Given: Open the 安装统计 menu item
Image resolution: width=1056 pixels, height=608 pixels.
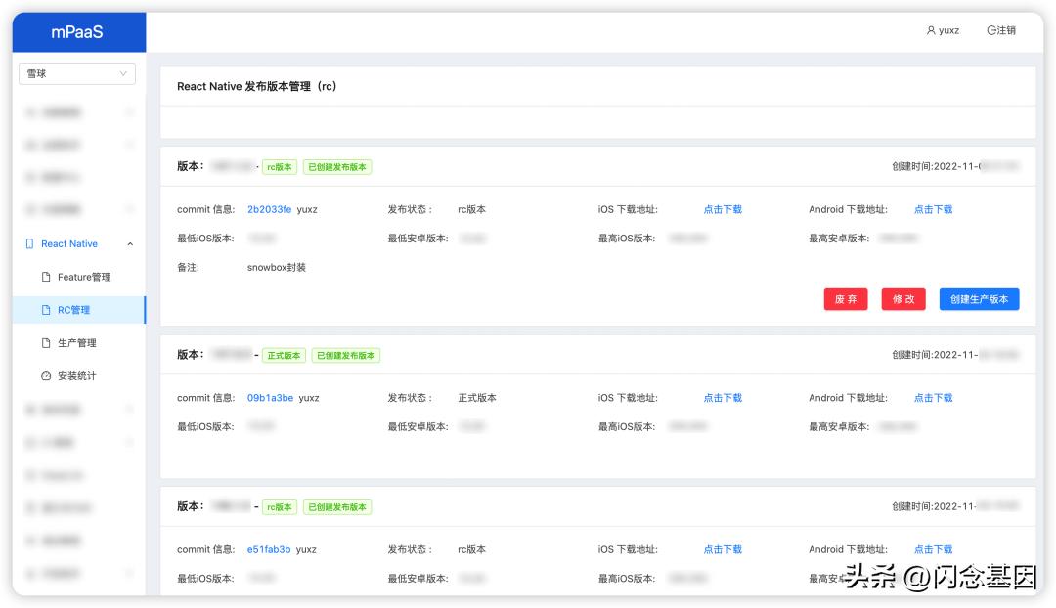Looking at the screenshot, I should tap(77, 376).
